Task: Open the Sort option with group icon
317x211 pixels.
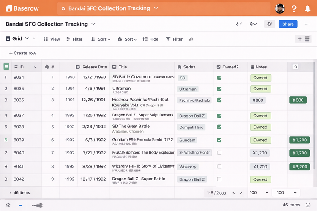Action: (x=127, y=39)
